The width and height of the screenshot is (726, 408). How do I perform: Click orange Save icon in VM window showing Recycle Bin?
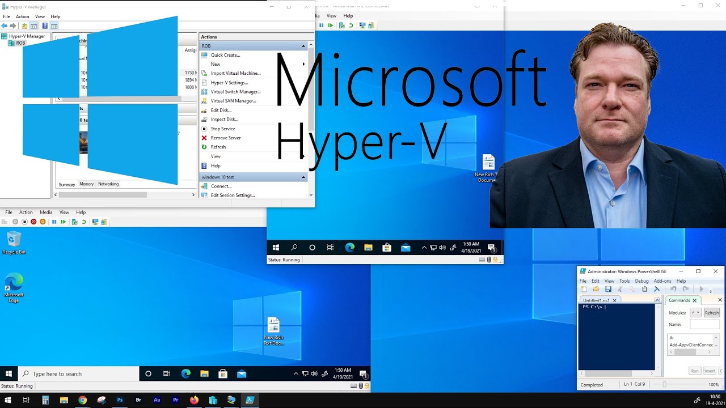43,222
